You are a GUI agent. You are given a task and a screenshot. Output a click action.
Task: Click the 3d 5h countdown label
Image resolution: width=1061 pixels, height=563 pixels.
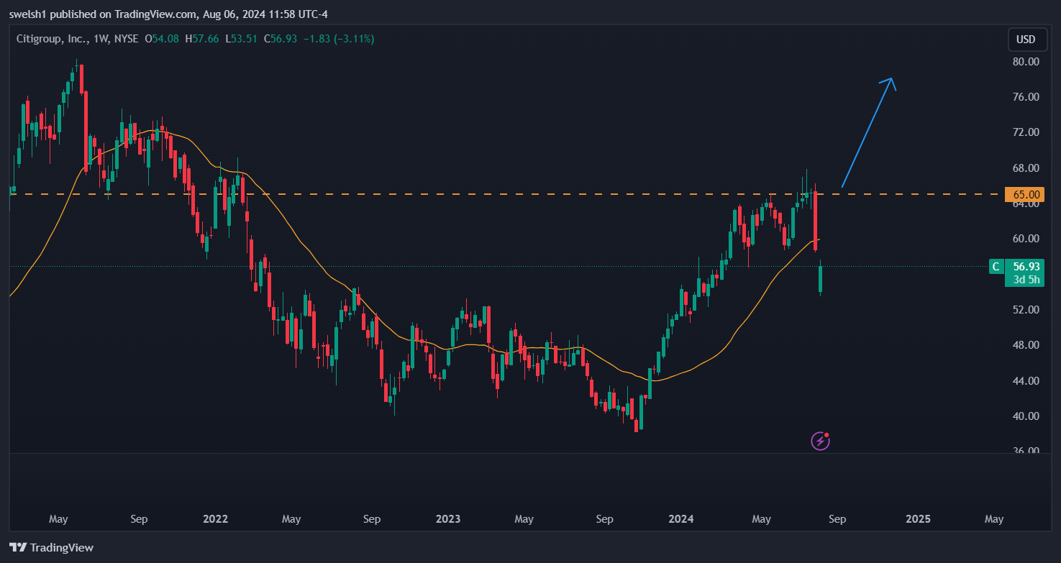pos(1026,280)
